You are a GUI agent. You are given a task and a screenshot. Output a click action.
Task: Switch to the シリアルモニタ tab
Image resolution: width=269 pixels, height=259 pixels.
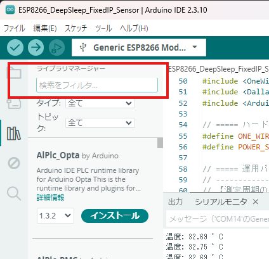coord(221,202)
